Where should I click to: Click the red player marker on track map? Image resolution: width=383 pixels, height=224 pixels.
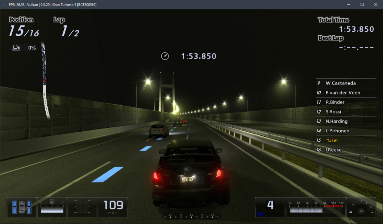44,80
